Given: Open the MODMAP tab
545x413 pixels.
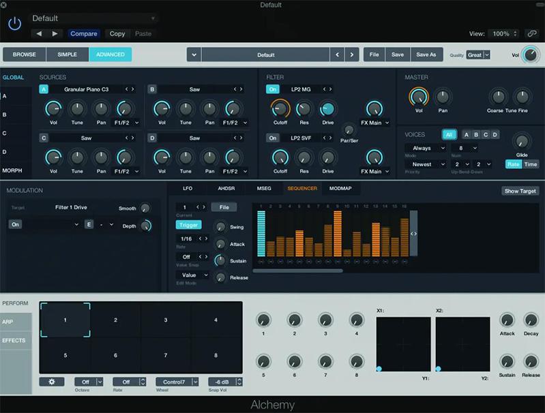Looking at the screenshot, I should click(x=340, y=188).
